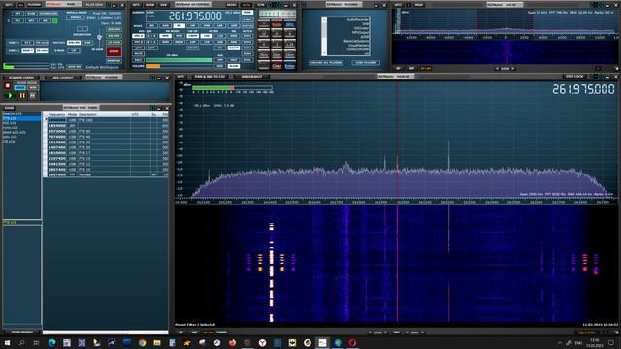Image resolution: width=621 pixels, height=349 pixels.
Task: Select the FT8 20 memory row
Action: pos(107,147)
